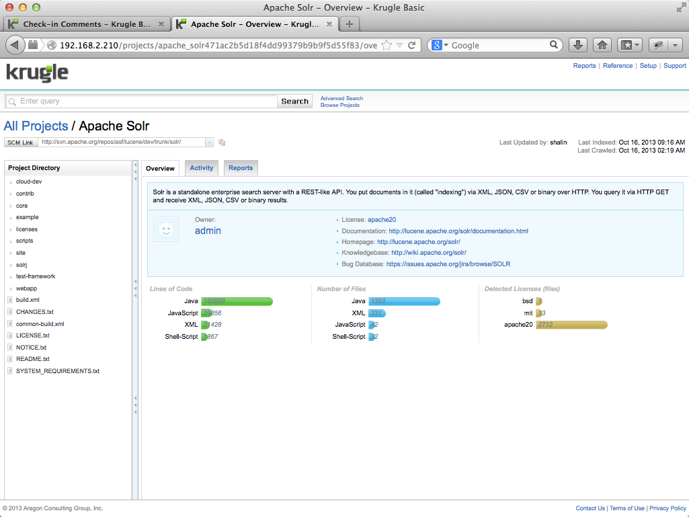The height and width of the screenshot is (517, 689).
Task: Expand the solrj folder
Action: 11,265
